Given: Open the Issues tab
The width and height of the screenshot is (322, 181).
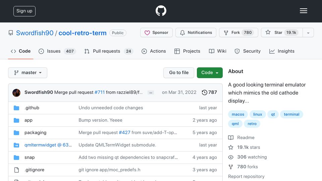Looking at the screenshot, I should pos(57,51).
